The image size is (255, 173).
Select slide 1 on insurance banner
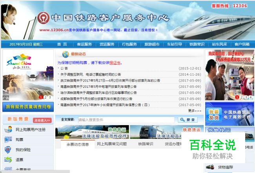237,97
